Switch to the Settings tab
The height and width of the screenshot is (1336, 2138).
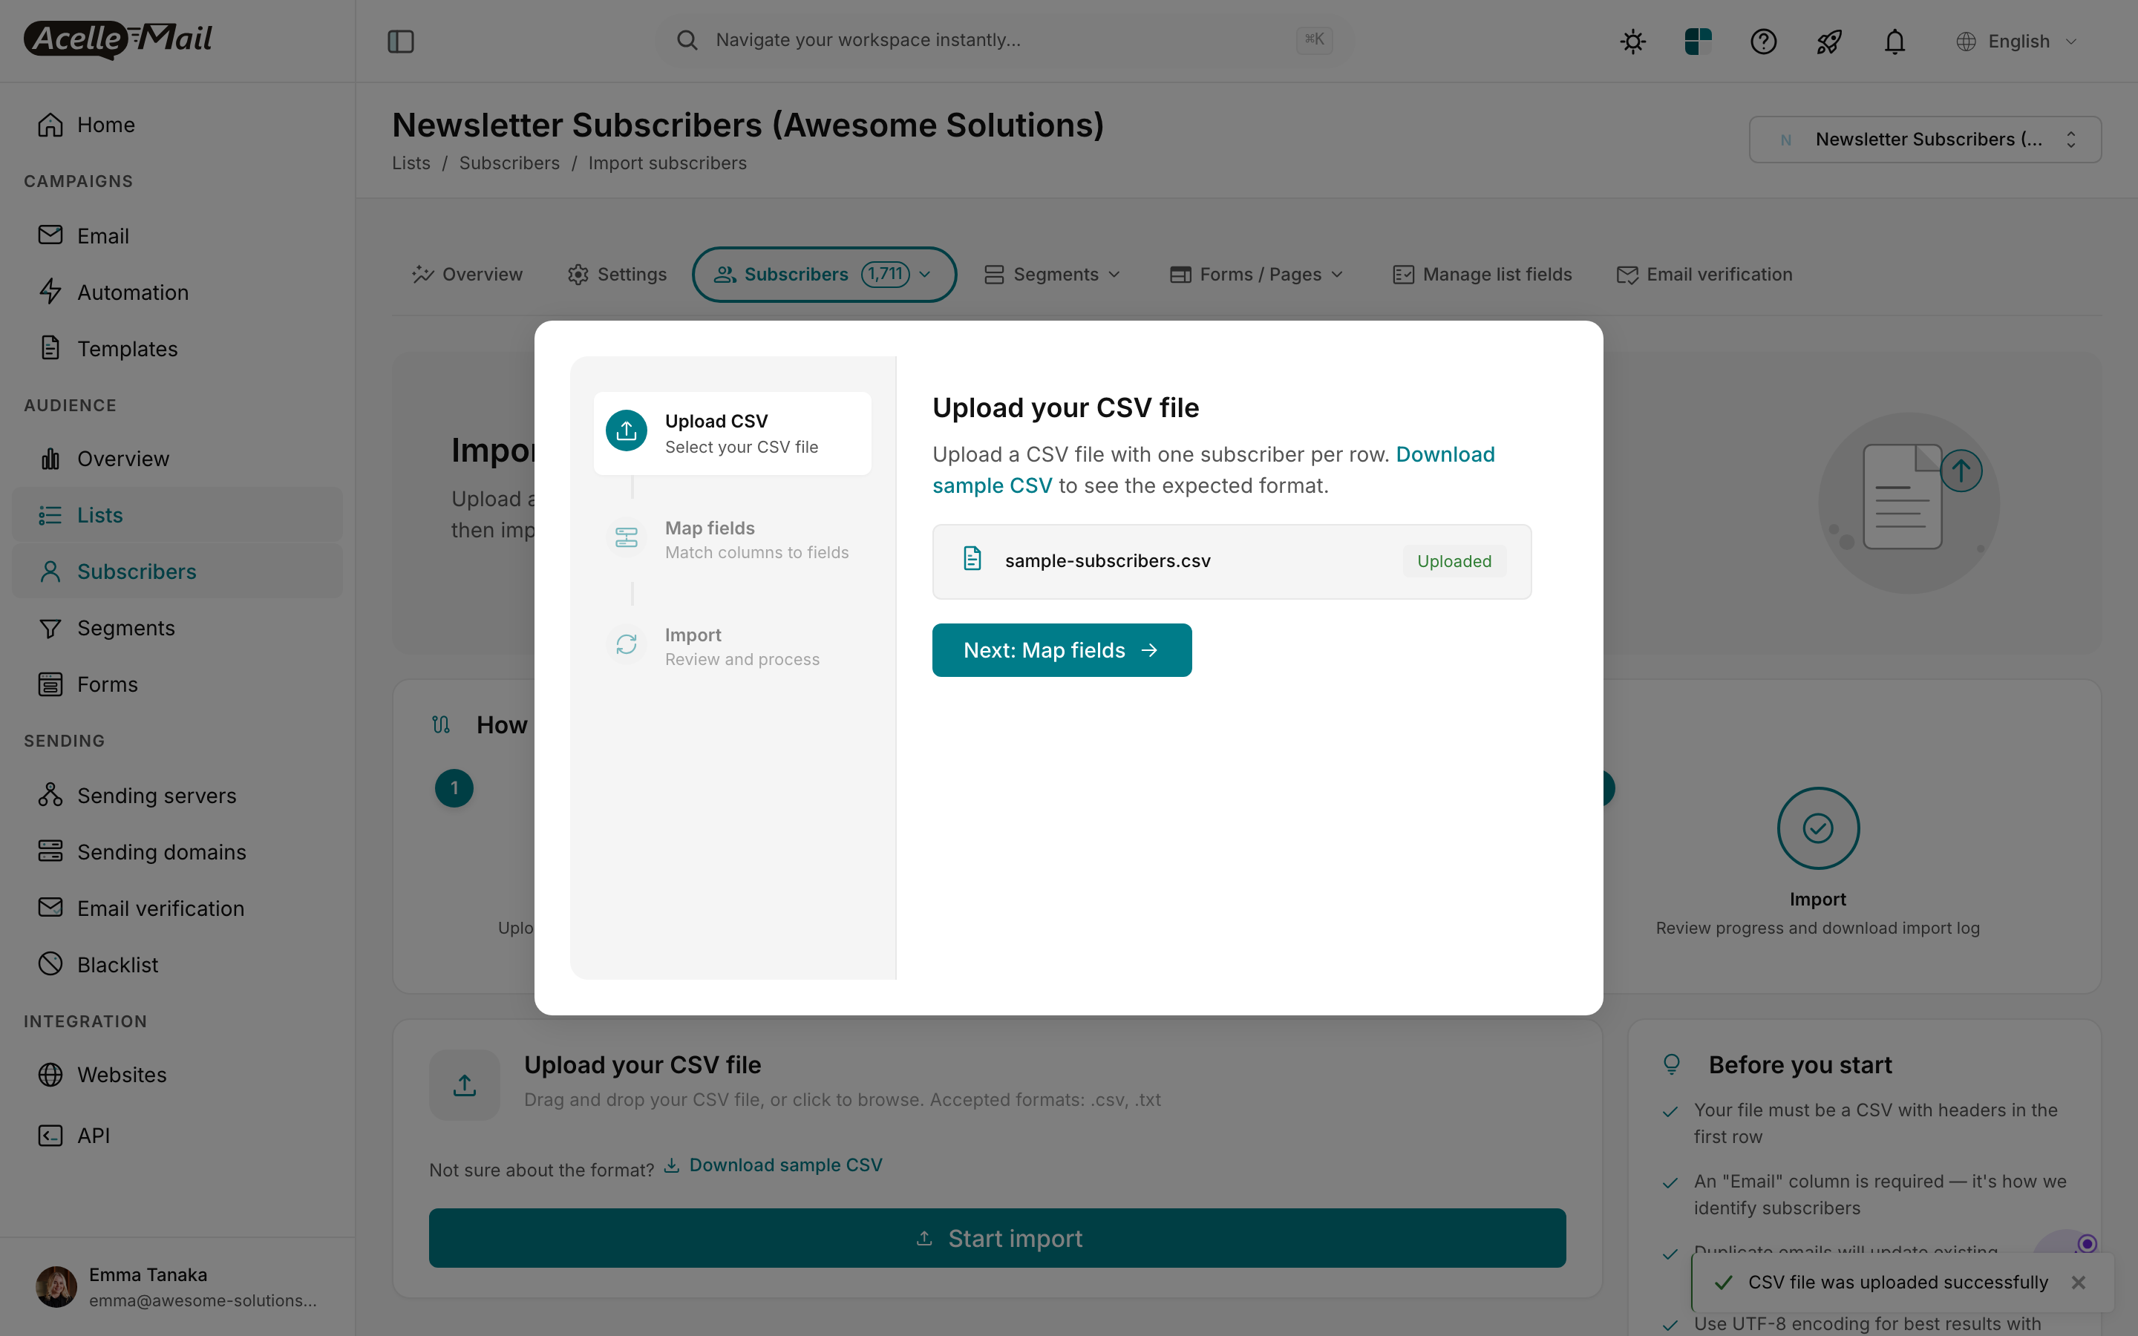point(617,275)
